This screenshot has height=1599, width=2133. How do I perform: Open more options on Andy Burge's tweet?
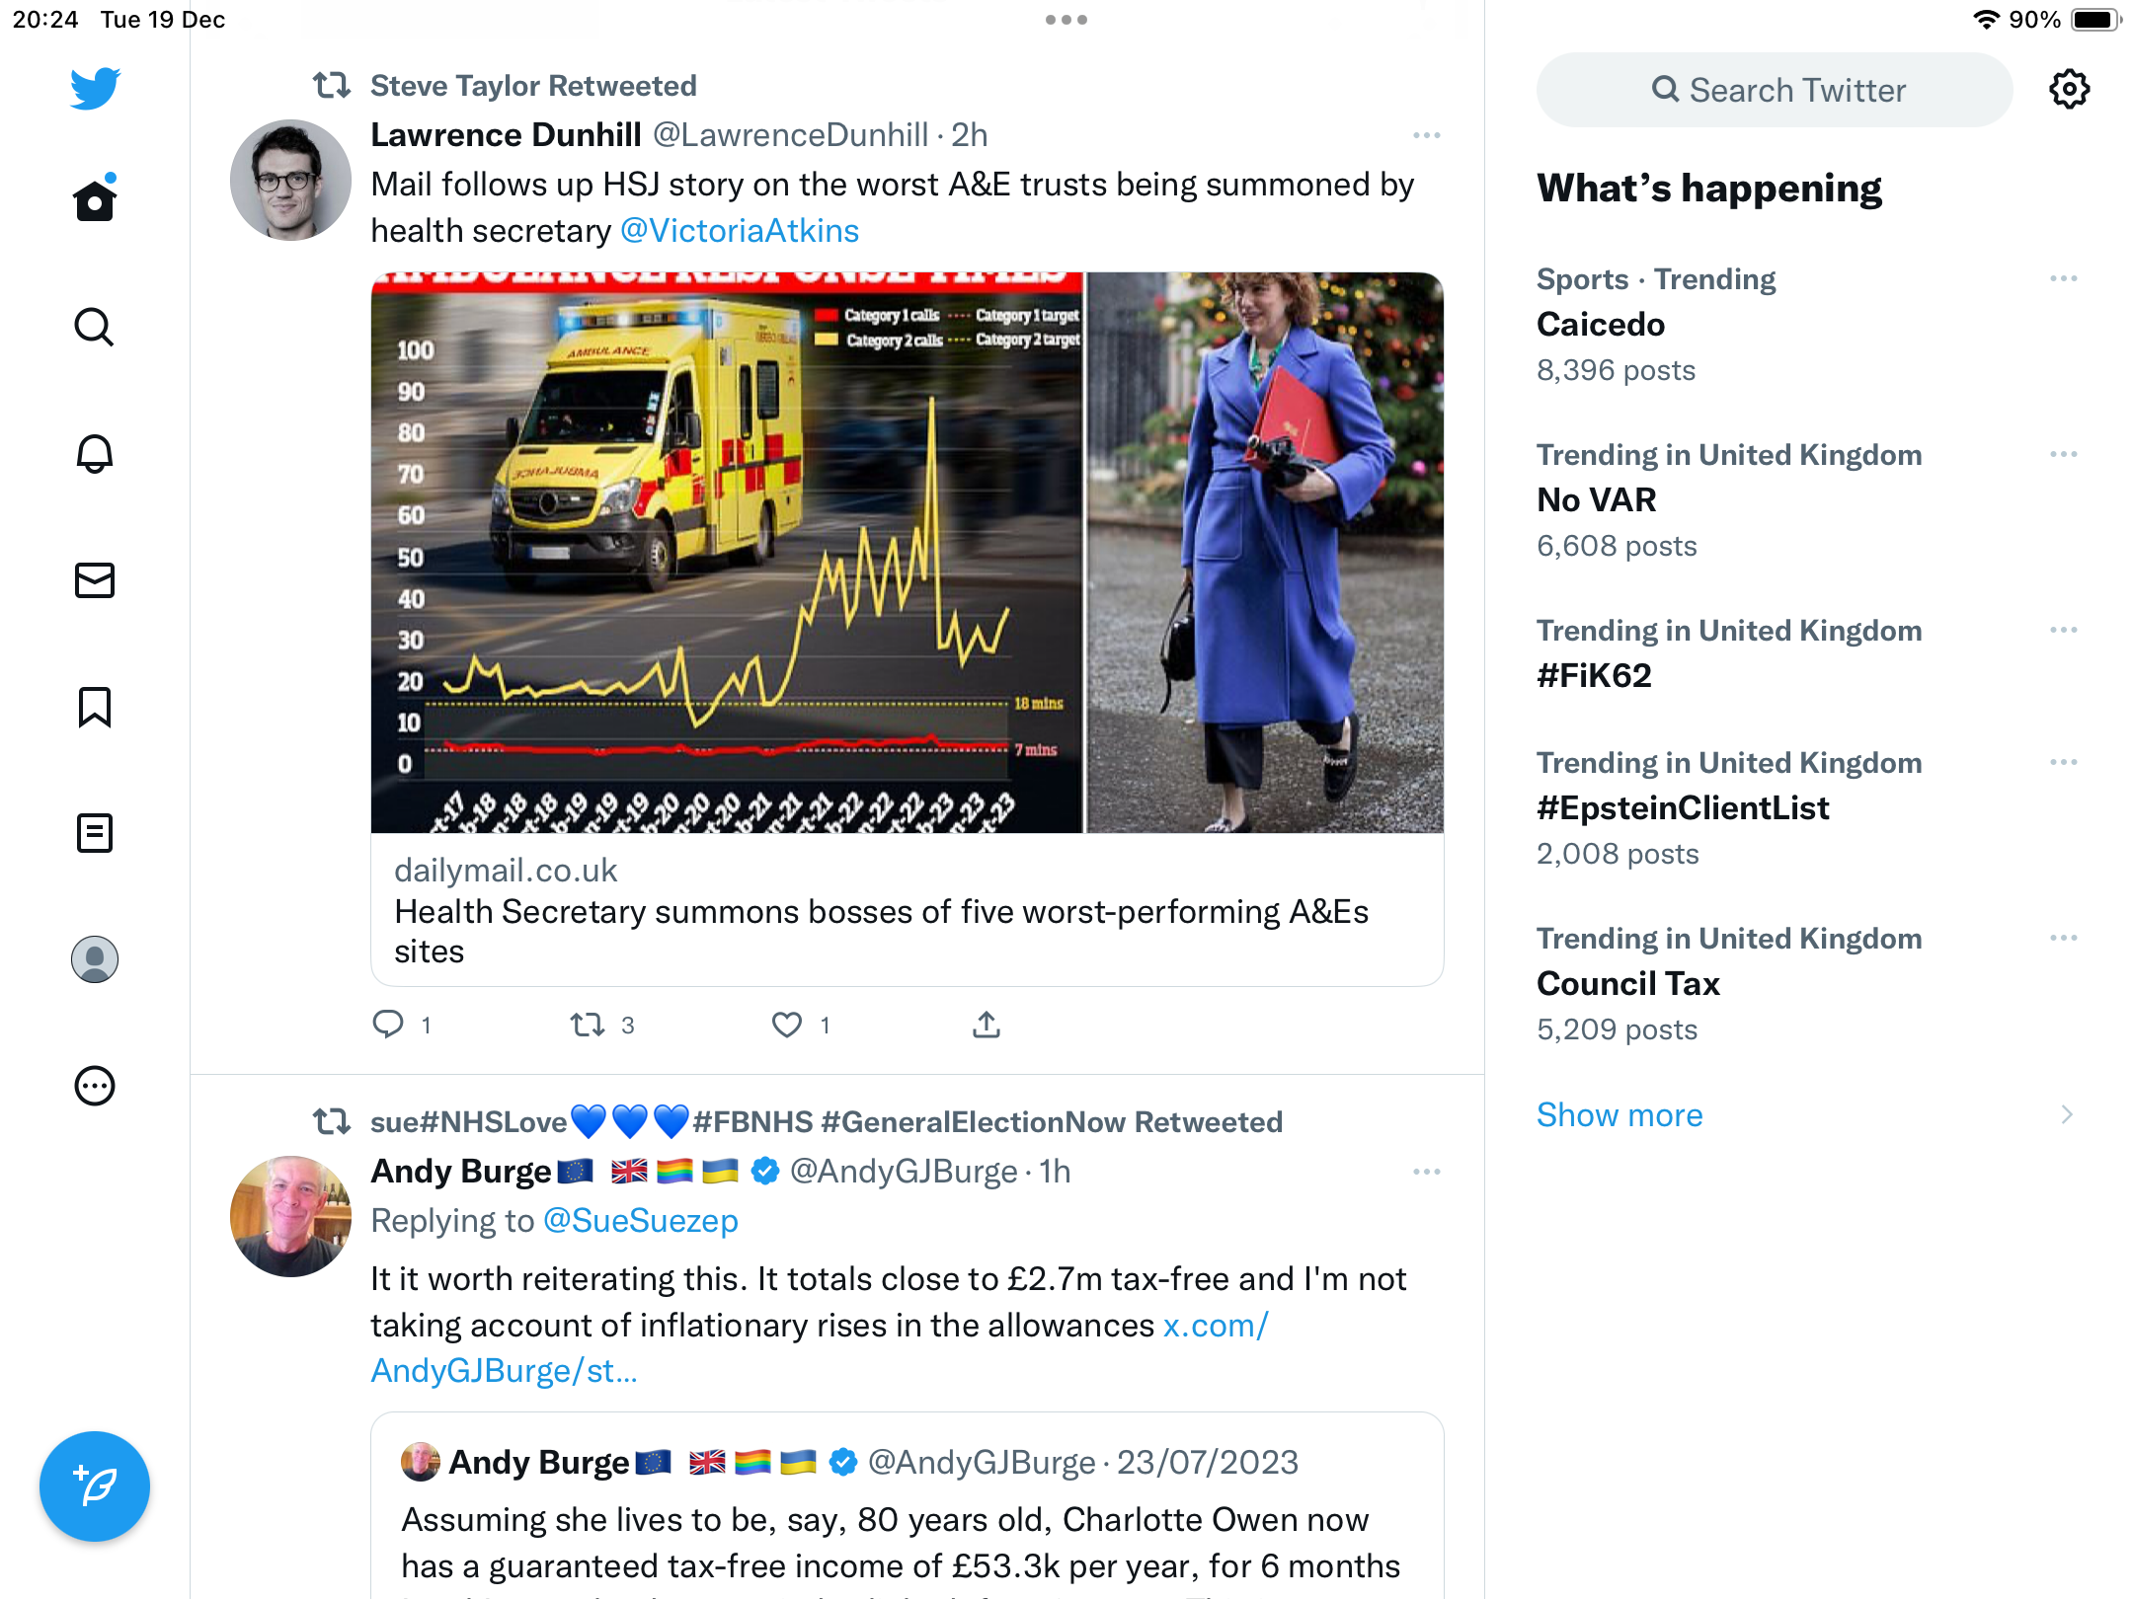(1427, 1172)
